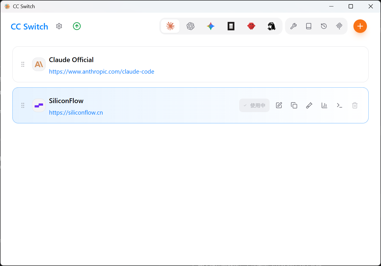Open the wrench tools icon
Screen dimensions: 381x266
click(x=293, y=26)
